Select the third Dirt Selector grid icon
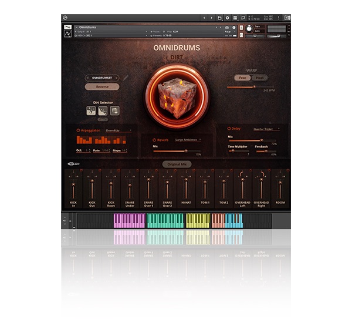This screenshot has height=319, width=352. [x=115, y=110]
